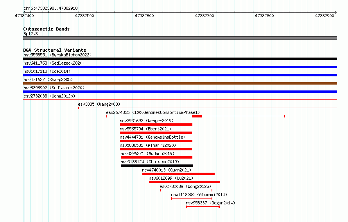This screenshot has height=222, width=348.
Task: Click the blue bar under nsv6396902
Action: click(x=180, y=92)
